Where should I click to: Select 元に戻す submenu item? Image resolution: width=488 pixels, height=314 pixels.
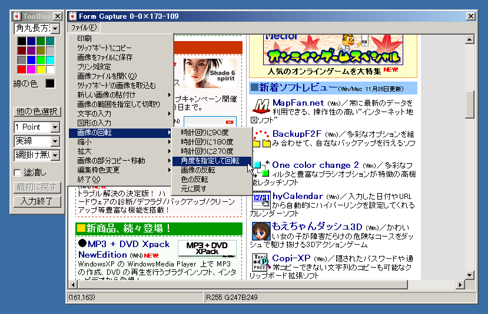coord(212,188)
